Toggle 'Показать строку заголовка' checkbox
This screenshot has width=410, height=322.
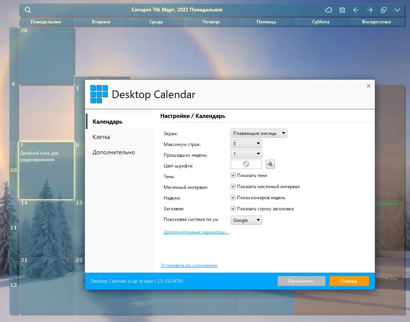pyautogui.click(x=233, y=209)
